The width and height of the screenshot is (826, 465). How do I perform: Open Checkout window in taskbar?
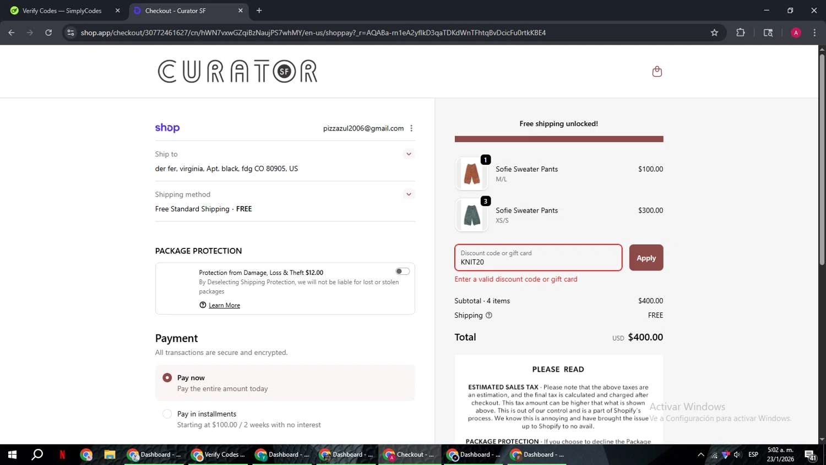[x=410, y=455]
